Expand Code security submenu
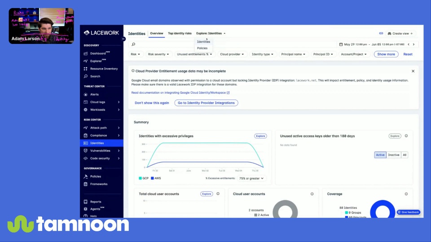Image resolution: width=431 pixels, height=242 pixels. (x=119, y=159)
